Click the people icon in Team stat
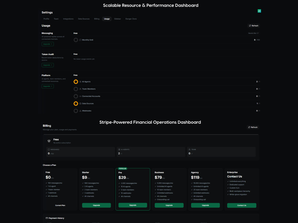The height and width of the screenshot is (223, 298). click(190, 150)
